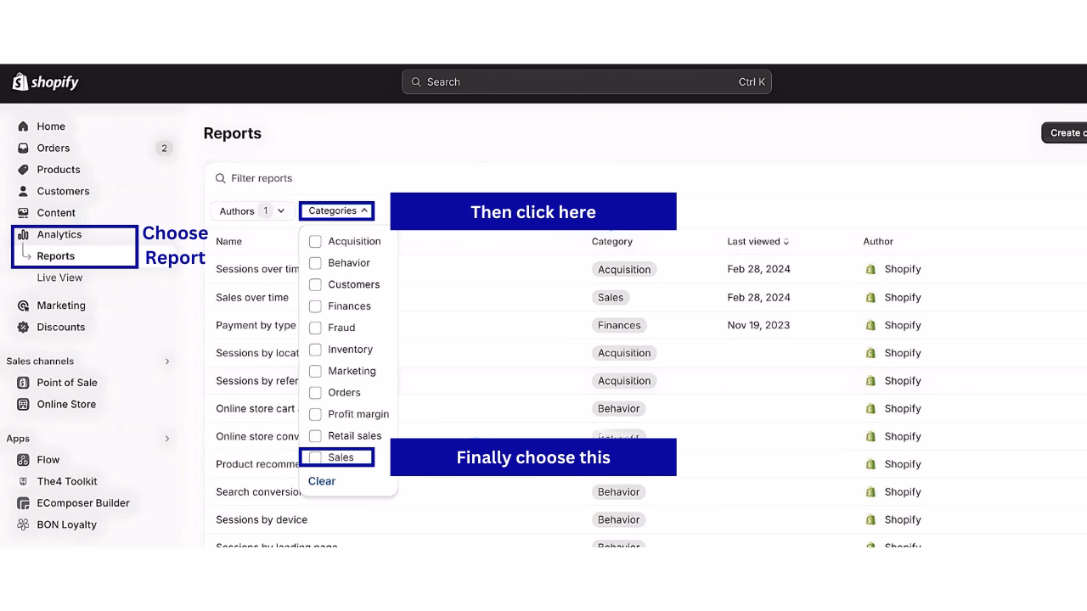Expand the Apps section chevron
This screenshot has width=1087, height=611.
click(167, 439)
